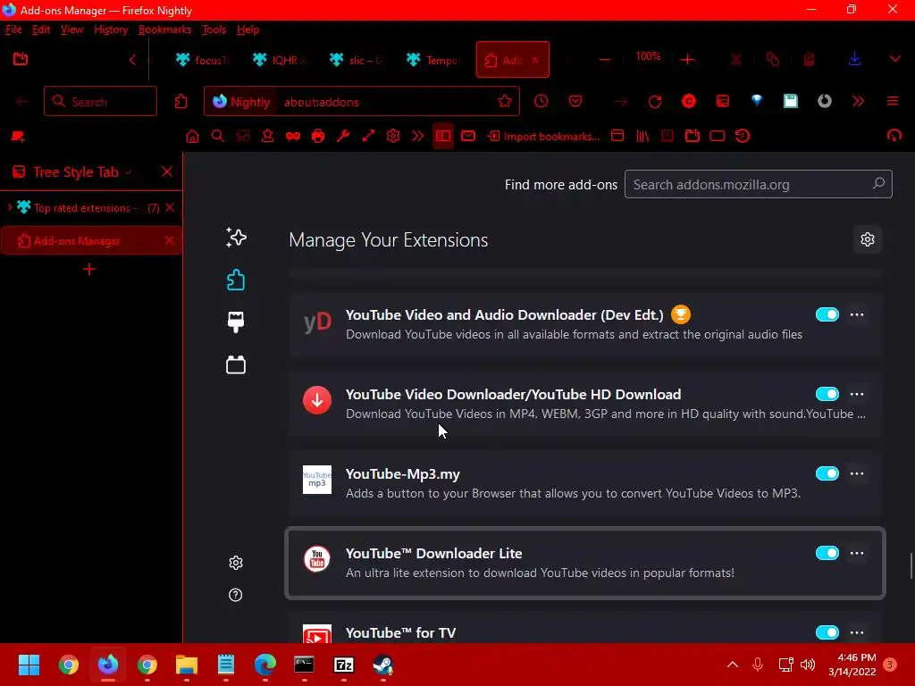This screenshot has height=686, width=915.
Task: Open the Plugins category icon
Action: [236, 364]
